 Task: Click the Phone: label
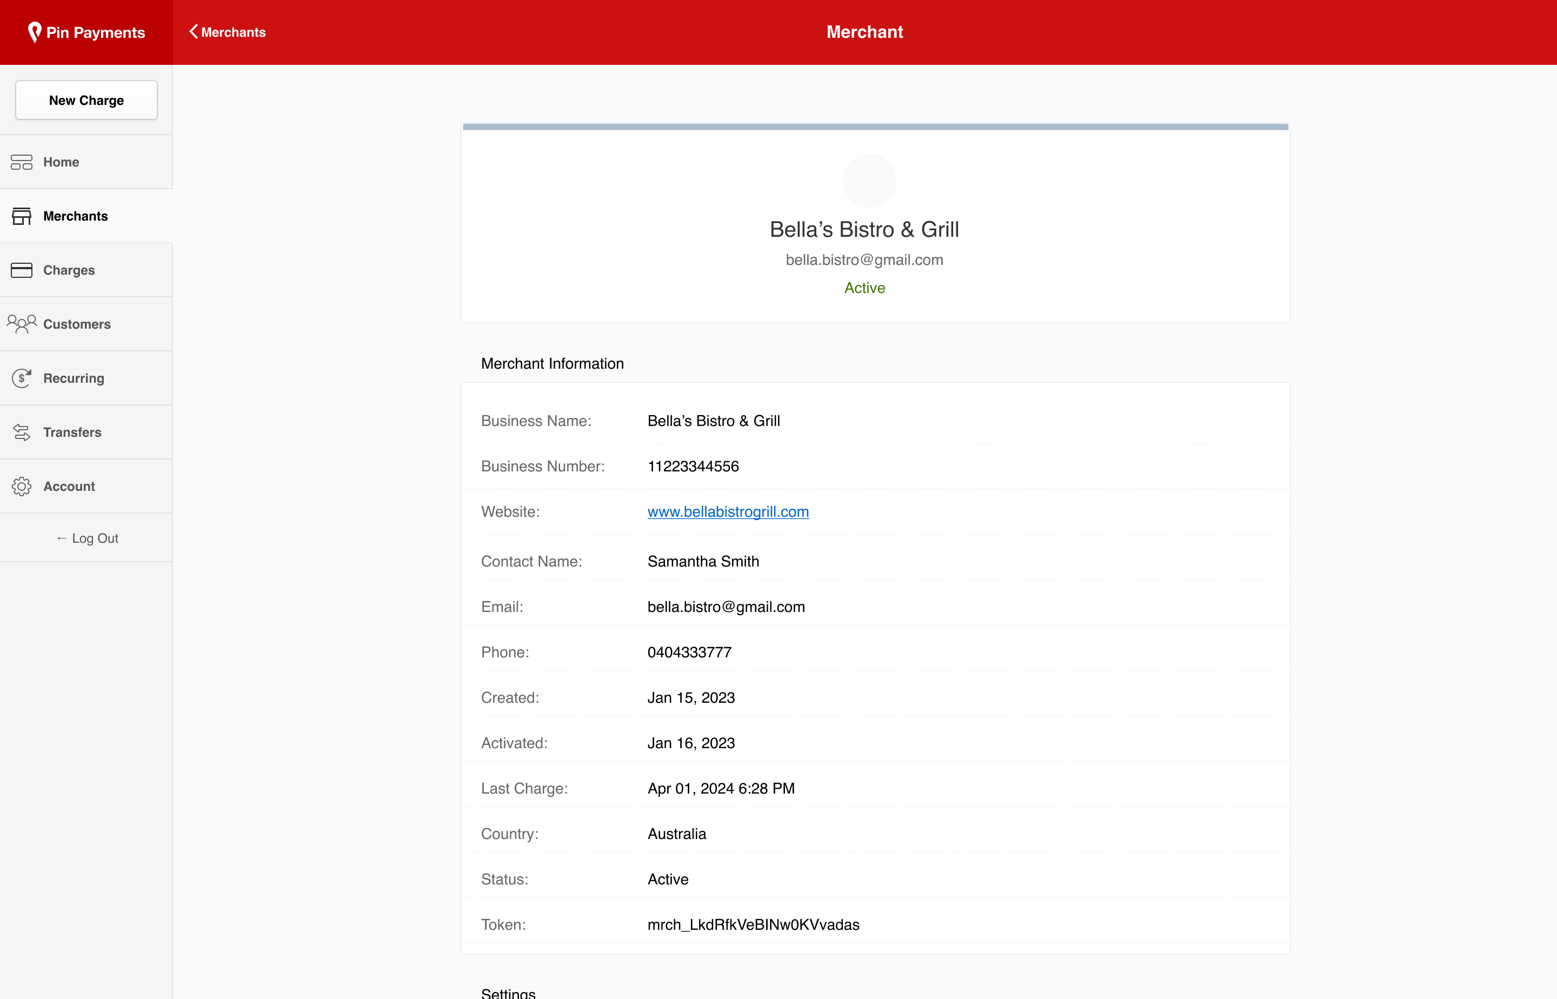505,652
